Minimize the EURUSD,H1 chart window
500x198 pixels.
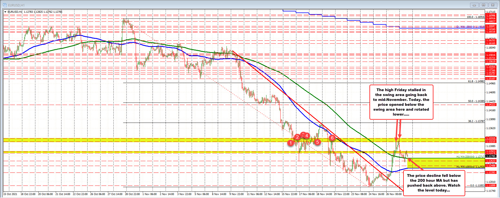pos(475,5)
